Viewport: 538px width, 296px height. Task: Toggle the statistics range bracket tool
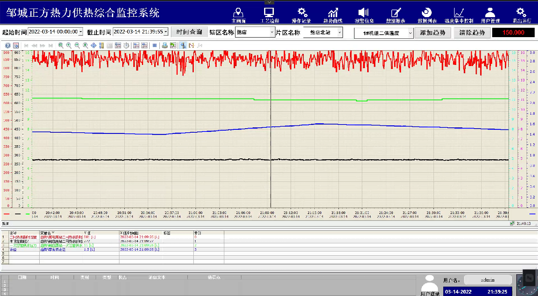pos(191,45)
